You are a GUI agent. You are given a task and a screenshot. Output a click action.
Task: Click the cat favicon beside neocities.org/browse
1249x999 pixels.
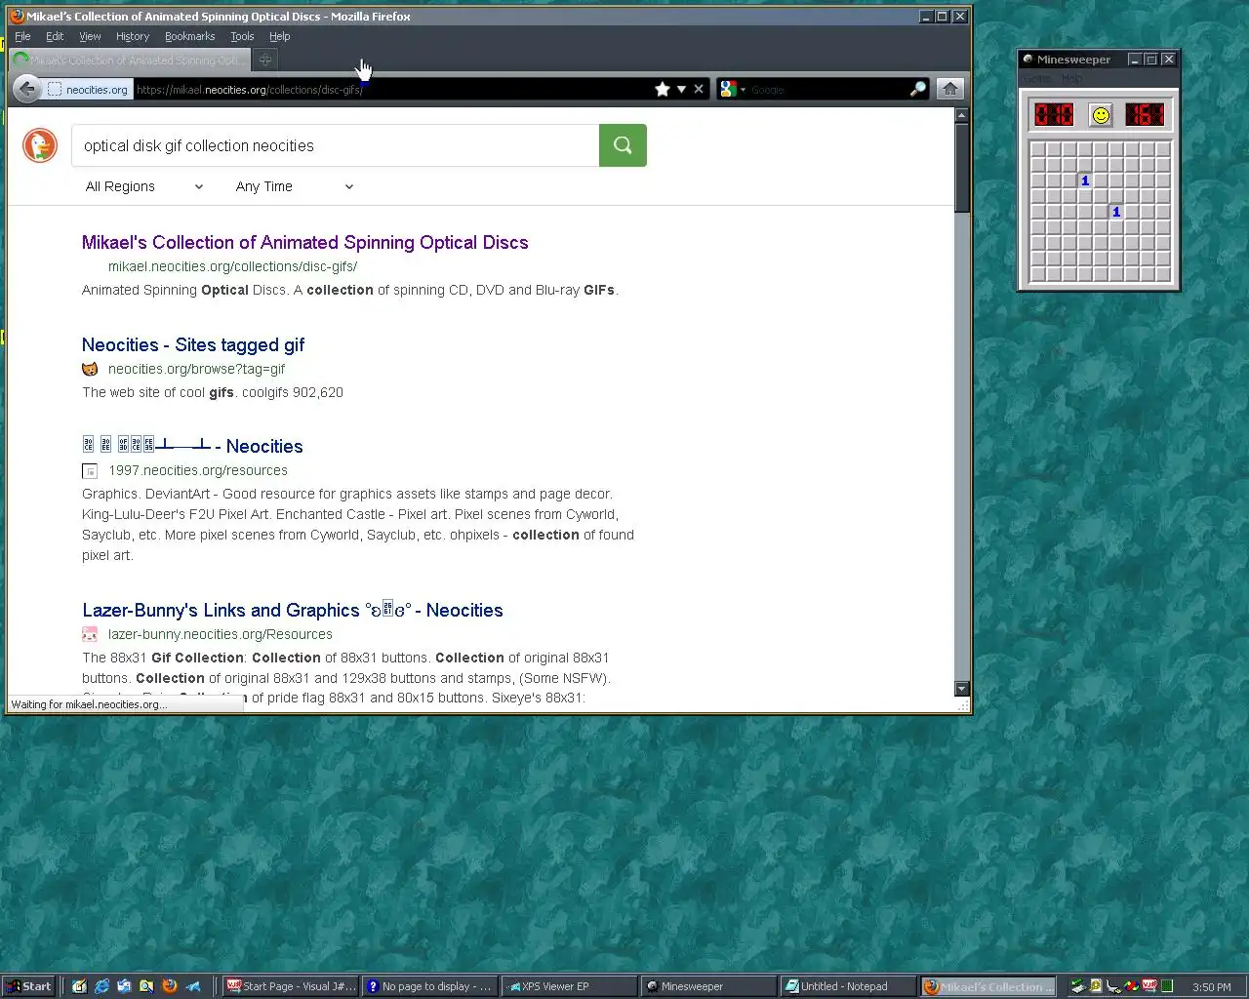coord(90,369)
